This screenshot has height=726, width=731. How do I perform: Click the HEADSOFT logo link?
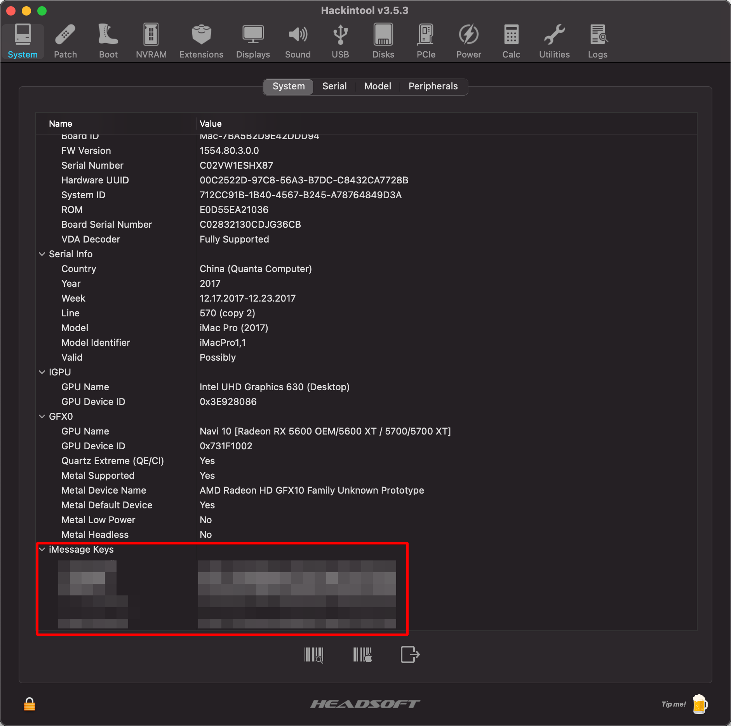click(365, 704)
